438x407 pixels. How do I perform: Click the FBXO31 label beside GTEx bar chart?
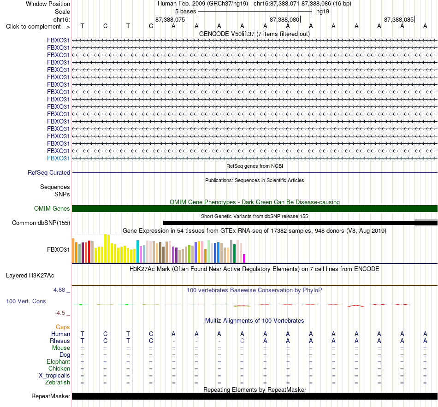[58, 249]
